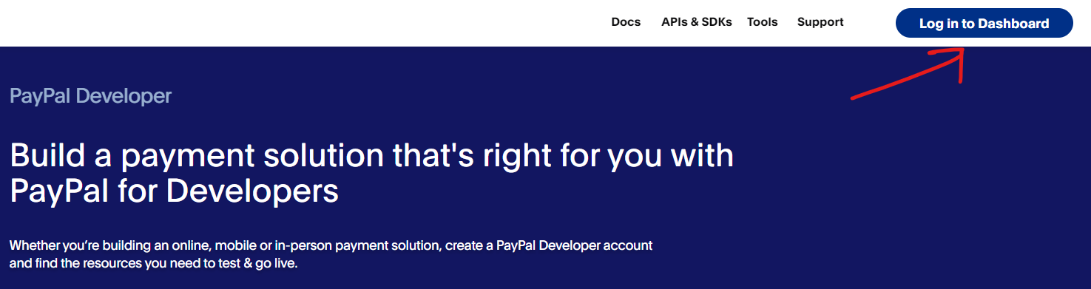
Task: Click the 'Build a payment solution' headline
Action: click(x=372, y=173)
